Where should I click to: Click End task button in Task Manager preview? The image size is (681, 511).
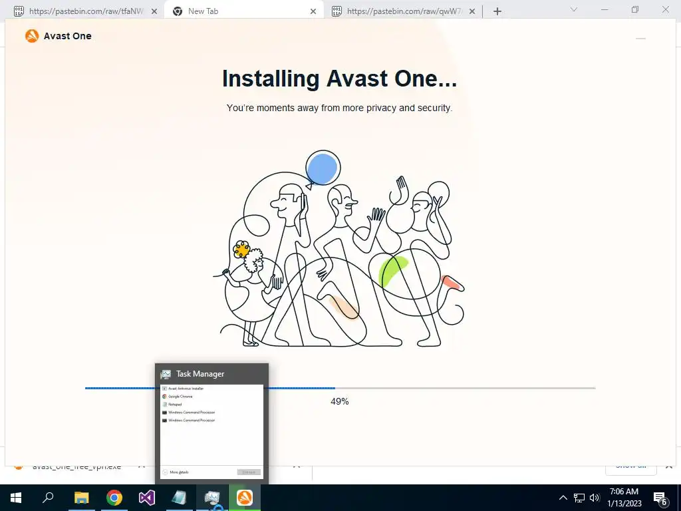pyautogui.click(x=249, y=472)
